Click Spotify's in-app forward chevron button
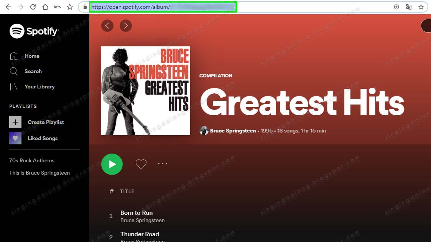Viewport: 431px width, 242px height. pos(126,26)
